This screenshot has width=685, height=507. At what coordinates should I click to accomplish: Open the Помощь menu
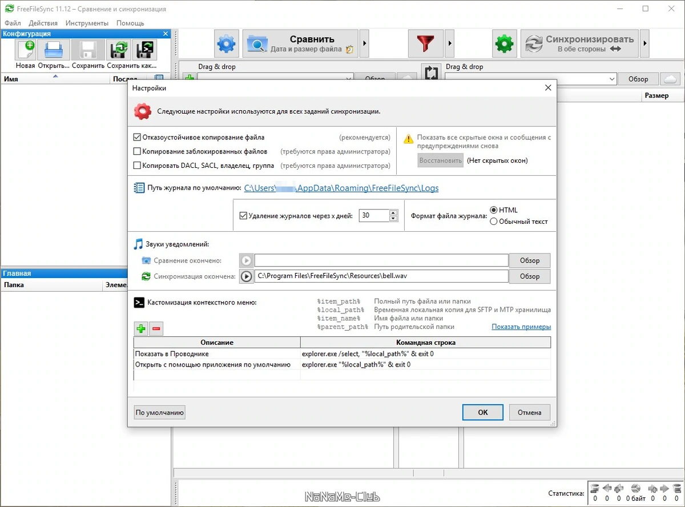click(x=130, y=23)
